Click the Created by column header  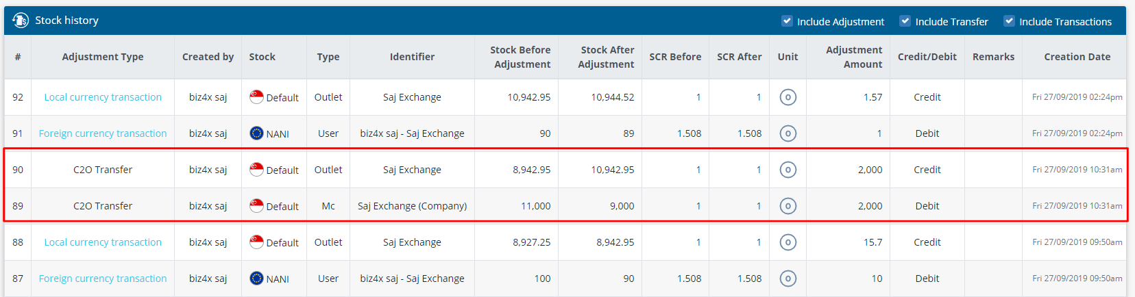208,57
